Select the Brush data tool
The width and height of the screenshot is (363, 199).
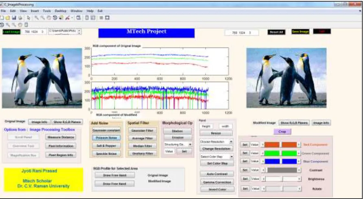click(x=68, y=18)
